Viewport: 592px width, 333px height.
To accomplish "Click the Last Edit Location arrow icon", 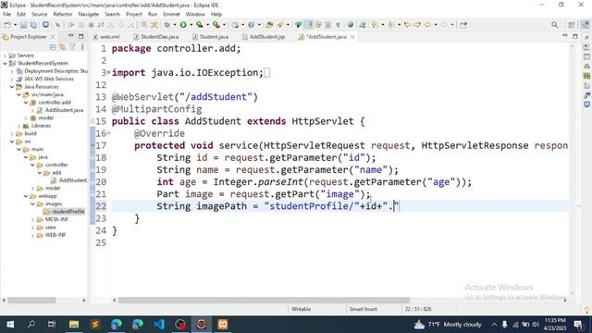I will 407,25.
